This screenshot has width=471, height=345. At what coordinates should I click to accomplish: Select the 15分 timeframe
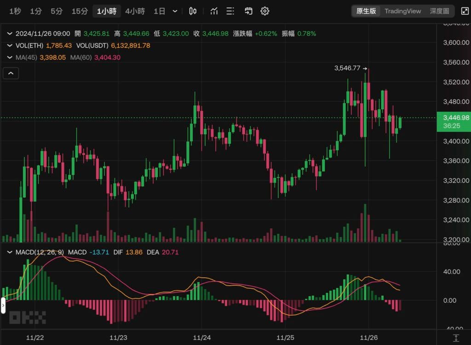coord(80,11)
